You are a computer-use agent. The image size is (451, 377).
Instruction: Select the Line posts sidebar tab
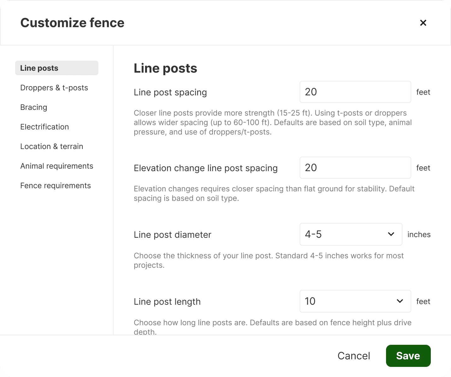[57, 68]
